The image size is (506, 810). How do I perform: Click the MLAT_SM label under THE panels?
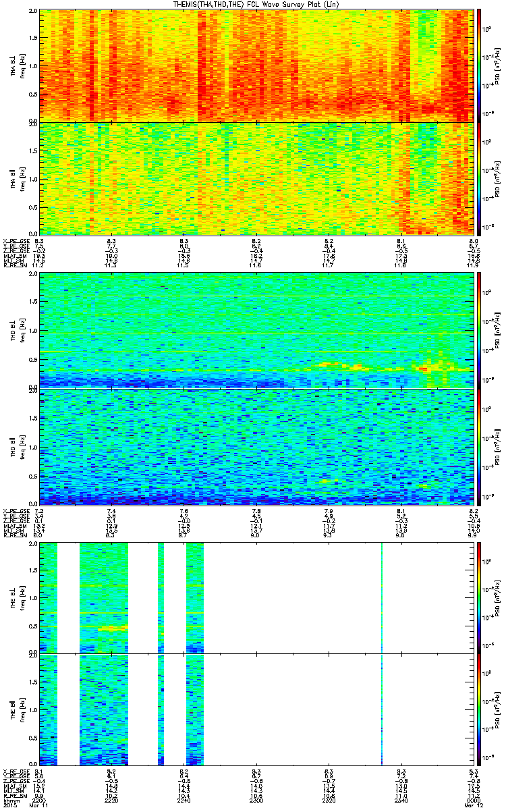[x=13, y=786]
